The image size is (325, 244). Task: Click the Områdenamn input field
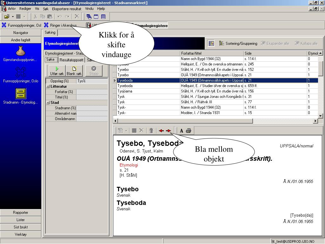(92, 119)
